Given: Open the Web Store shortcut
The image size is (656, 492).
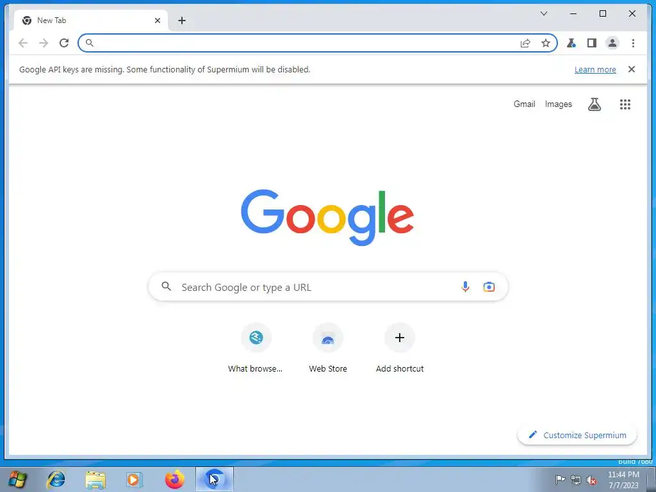Looking at the screenshot, I should pyautogui.click(x=328, y=348).
